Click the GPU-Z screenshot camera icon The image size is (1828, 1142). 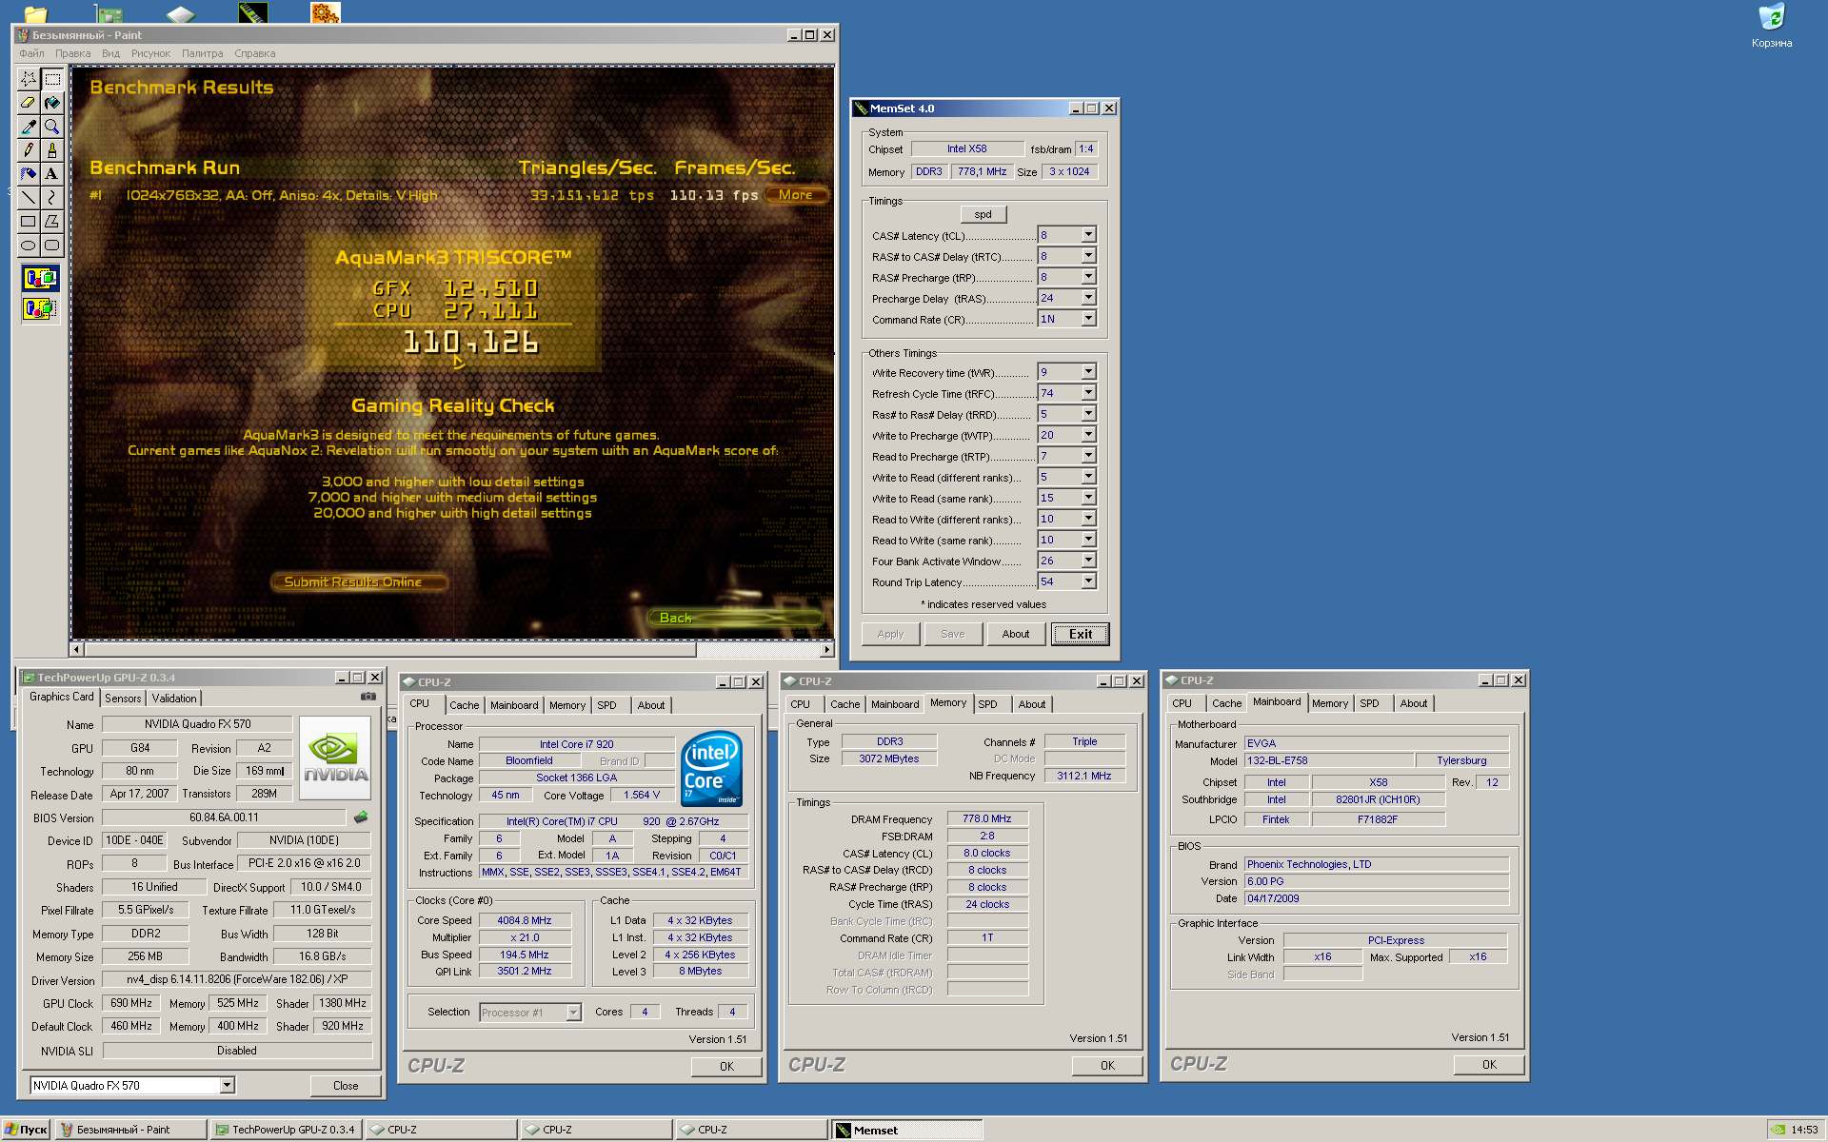[x=368, y=697]
